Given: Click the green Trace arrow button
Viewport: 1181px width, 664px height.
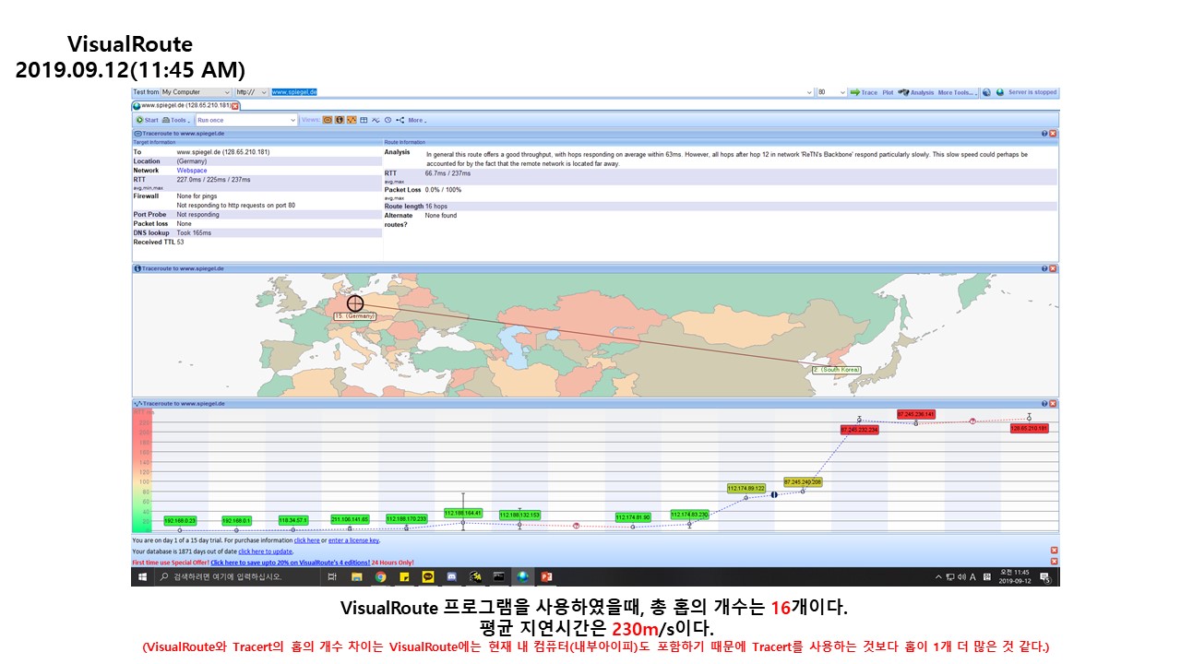Looking at the screenshot, I should (x=864, y=92).
